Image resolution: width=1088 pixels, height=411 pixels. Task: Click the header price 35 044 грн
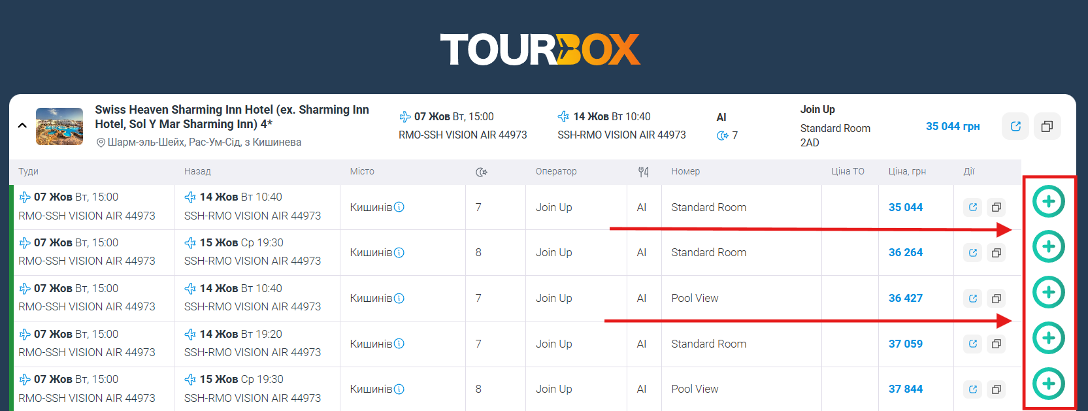(x=952, y=126)
